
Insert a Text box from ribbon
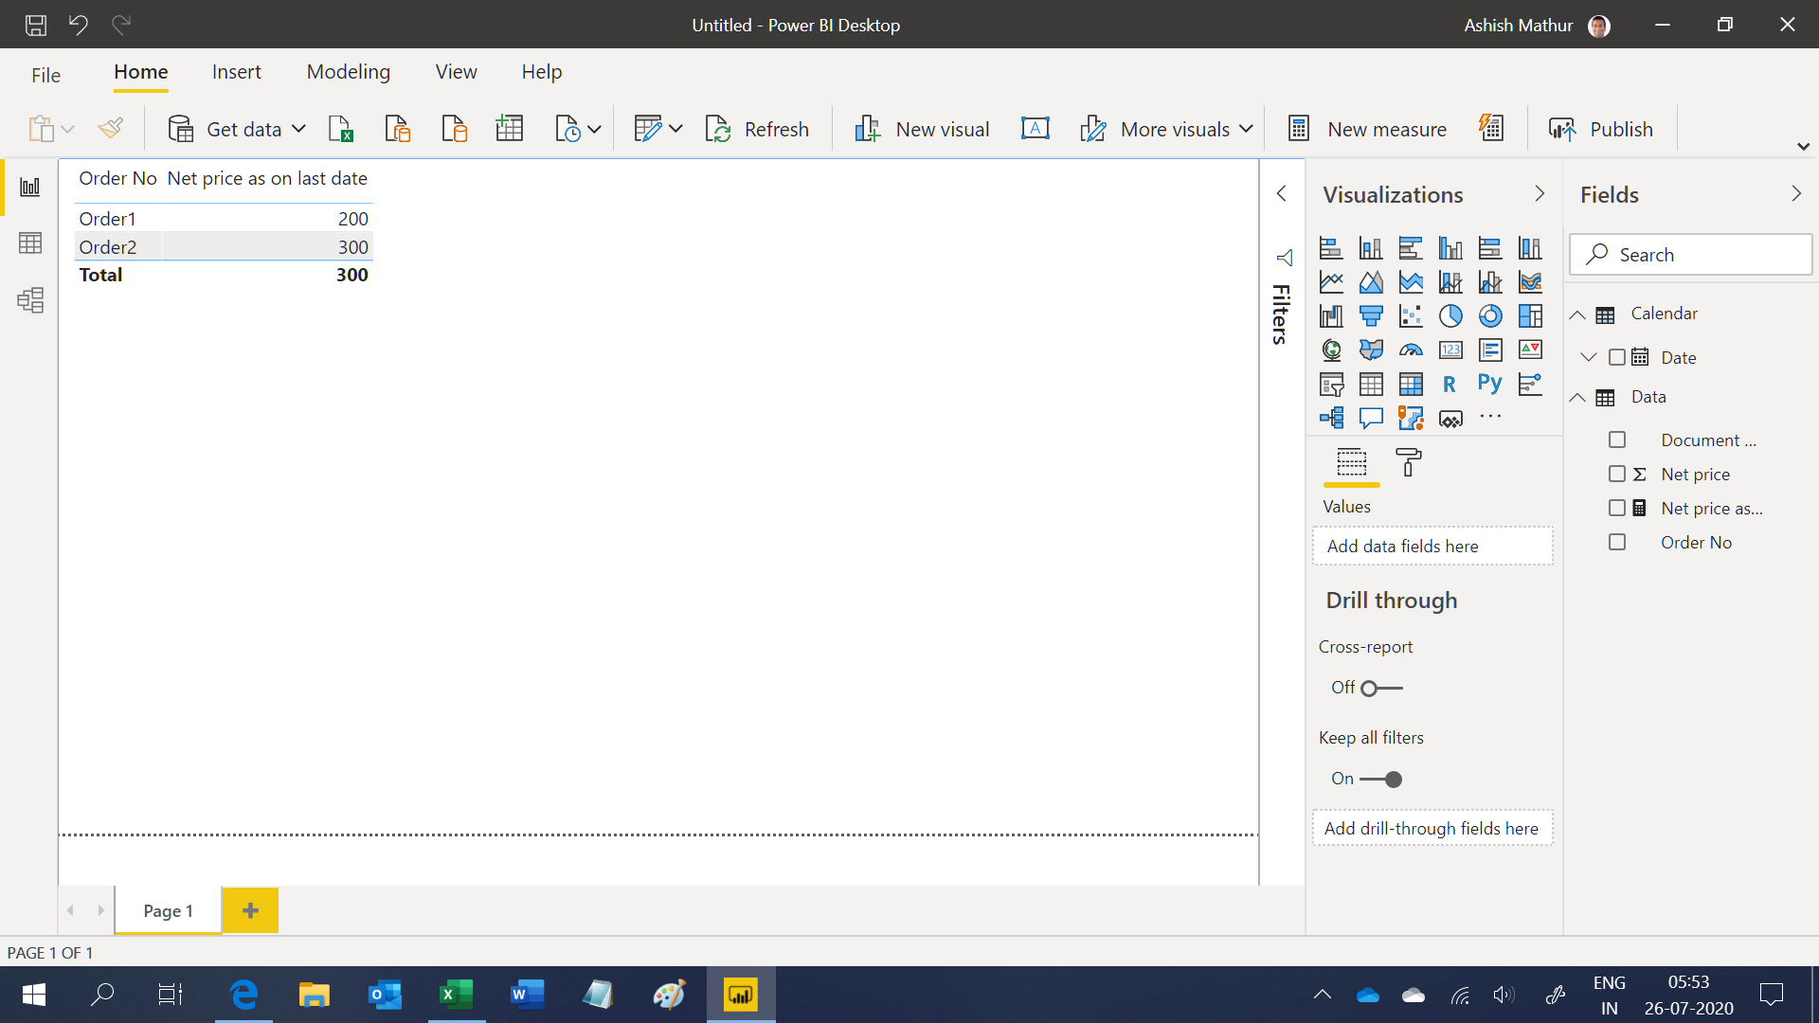pos(1036,128)
